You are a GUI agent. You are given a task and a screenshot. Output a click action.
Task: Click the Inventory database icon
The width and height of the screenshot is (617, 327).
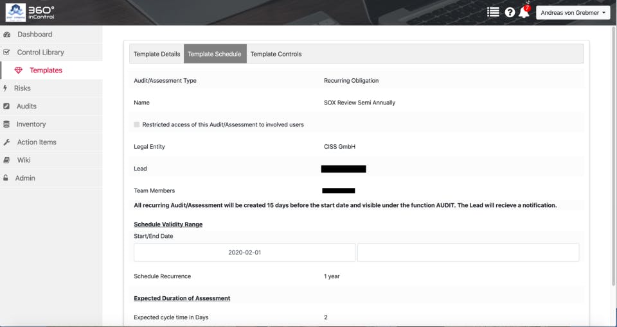(6, 124)
